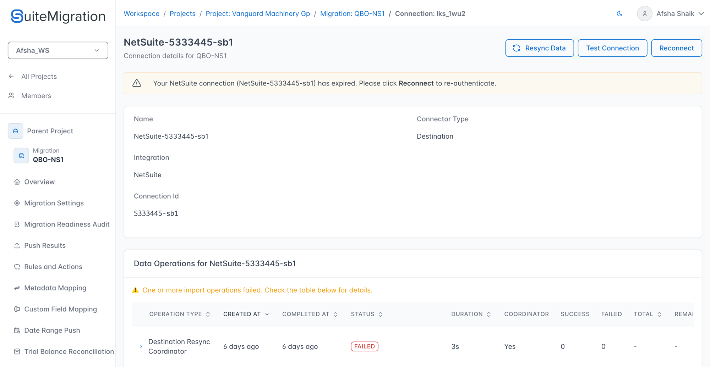Click the Trial Balance Reconciliation icon
The height and width of the screenshot is (367, 710).
[17, 351]
